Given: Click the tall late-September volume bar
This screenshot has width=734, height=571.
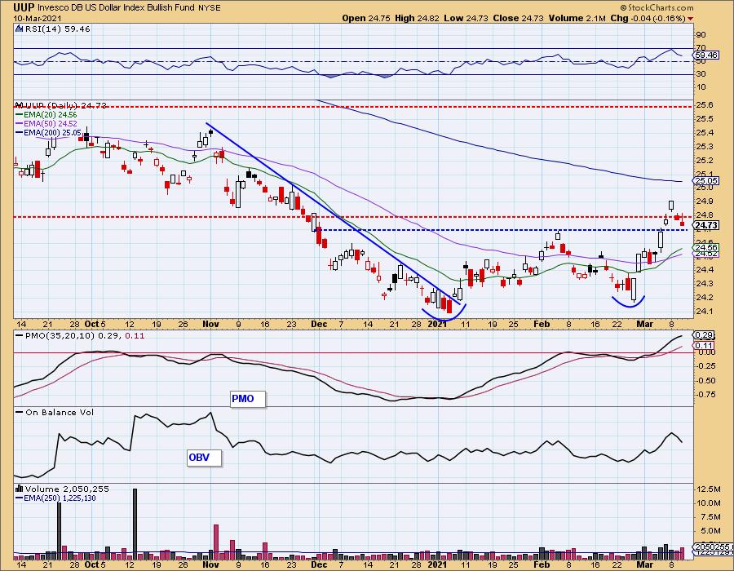Looking at the screenshot, I should (59, 531).
